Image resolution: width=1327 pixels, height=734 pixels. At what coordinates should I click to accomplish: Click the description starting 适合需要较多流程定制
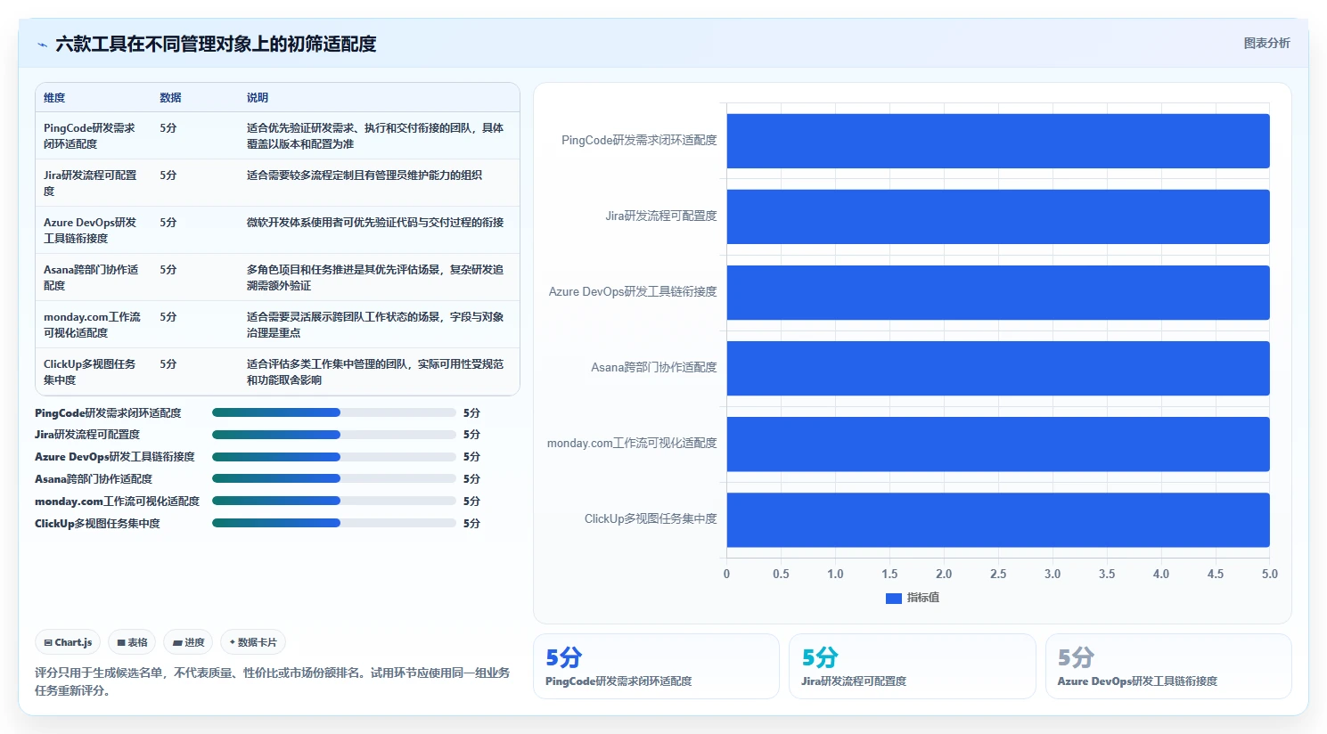[x=365, y=175]
